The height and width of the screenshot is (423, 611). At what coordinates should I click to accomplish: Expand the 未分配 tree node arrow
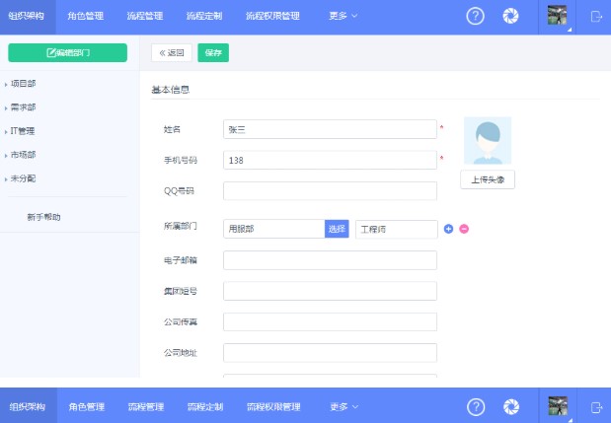tap(6, 179)
